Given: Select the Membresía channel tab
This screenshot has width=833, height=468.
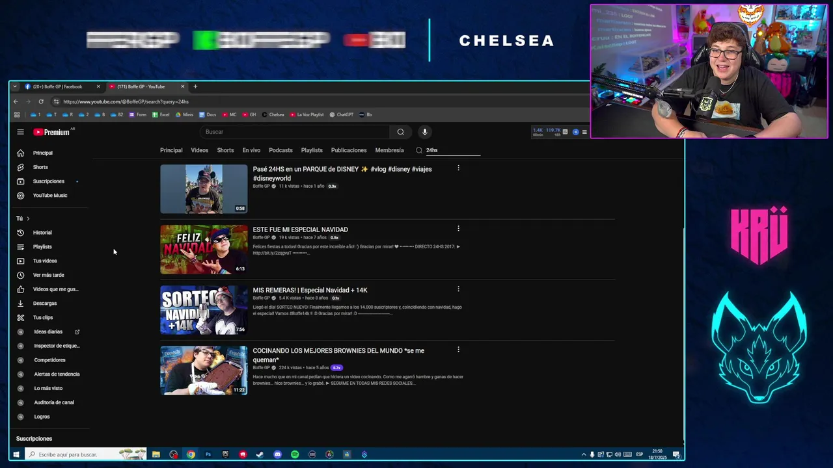Looking at the screenshot, I should 389,150.
